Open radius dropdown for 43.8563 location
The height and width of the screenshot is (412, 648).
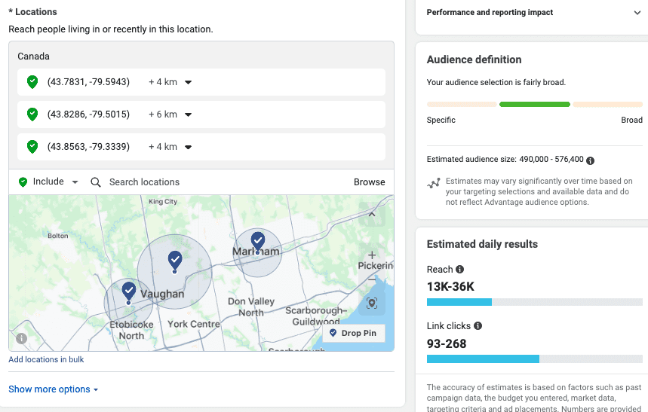click(x=188, y=147)
